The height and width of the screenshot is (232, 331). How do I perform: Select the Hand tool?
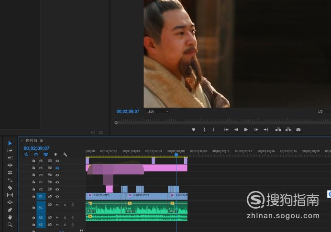pos(10,217)
